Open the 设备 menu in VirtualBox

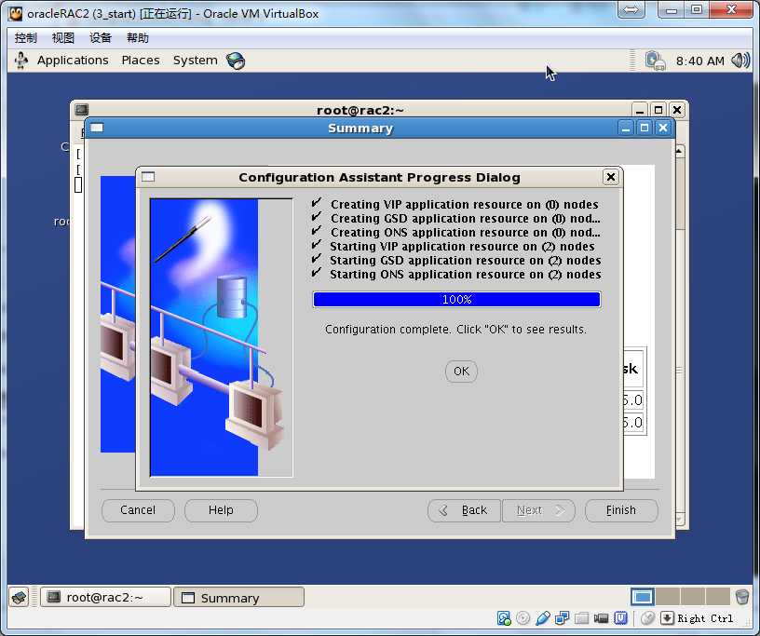point(101,38)
